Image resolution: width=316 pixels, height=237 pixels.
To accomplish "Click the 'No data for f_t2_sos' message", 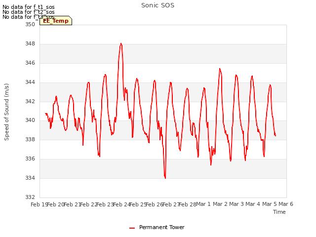I will (29, 12).
